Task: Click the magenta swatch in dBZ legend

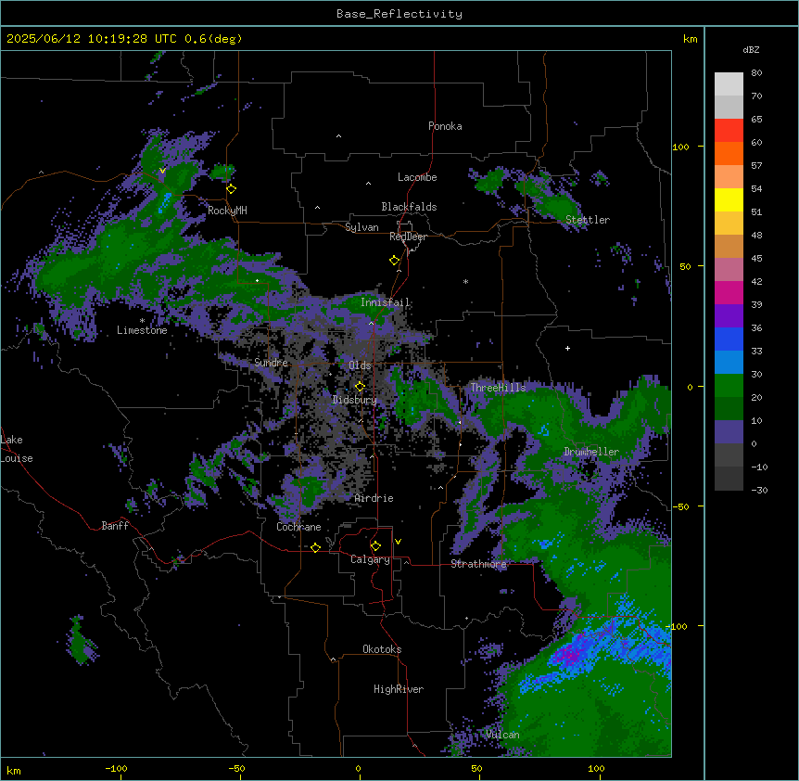Action: (x=729, y=292)
